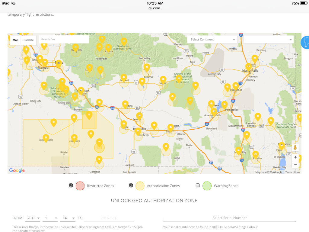Tap the yellow pin covering Boise
The height and width of the screenshot is (232, 309).
59,64
